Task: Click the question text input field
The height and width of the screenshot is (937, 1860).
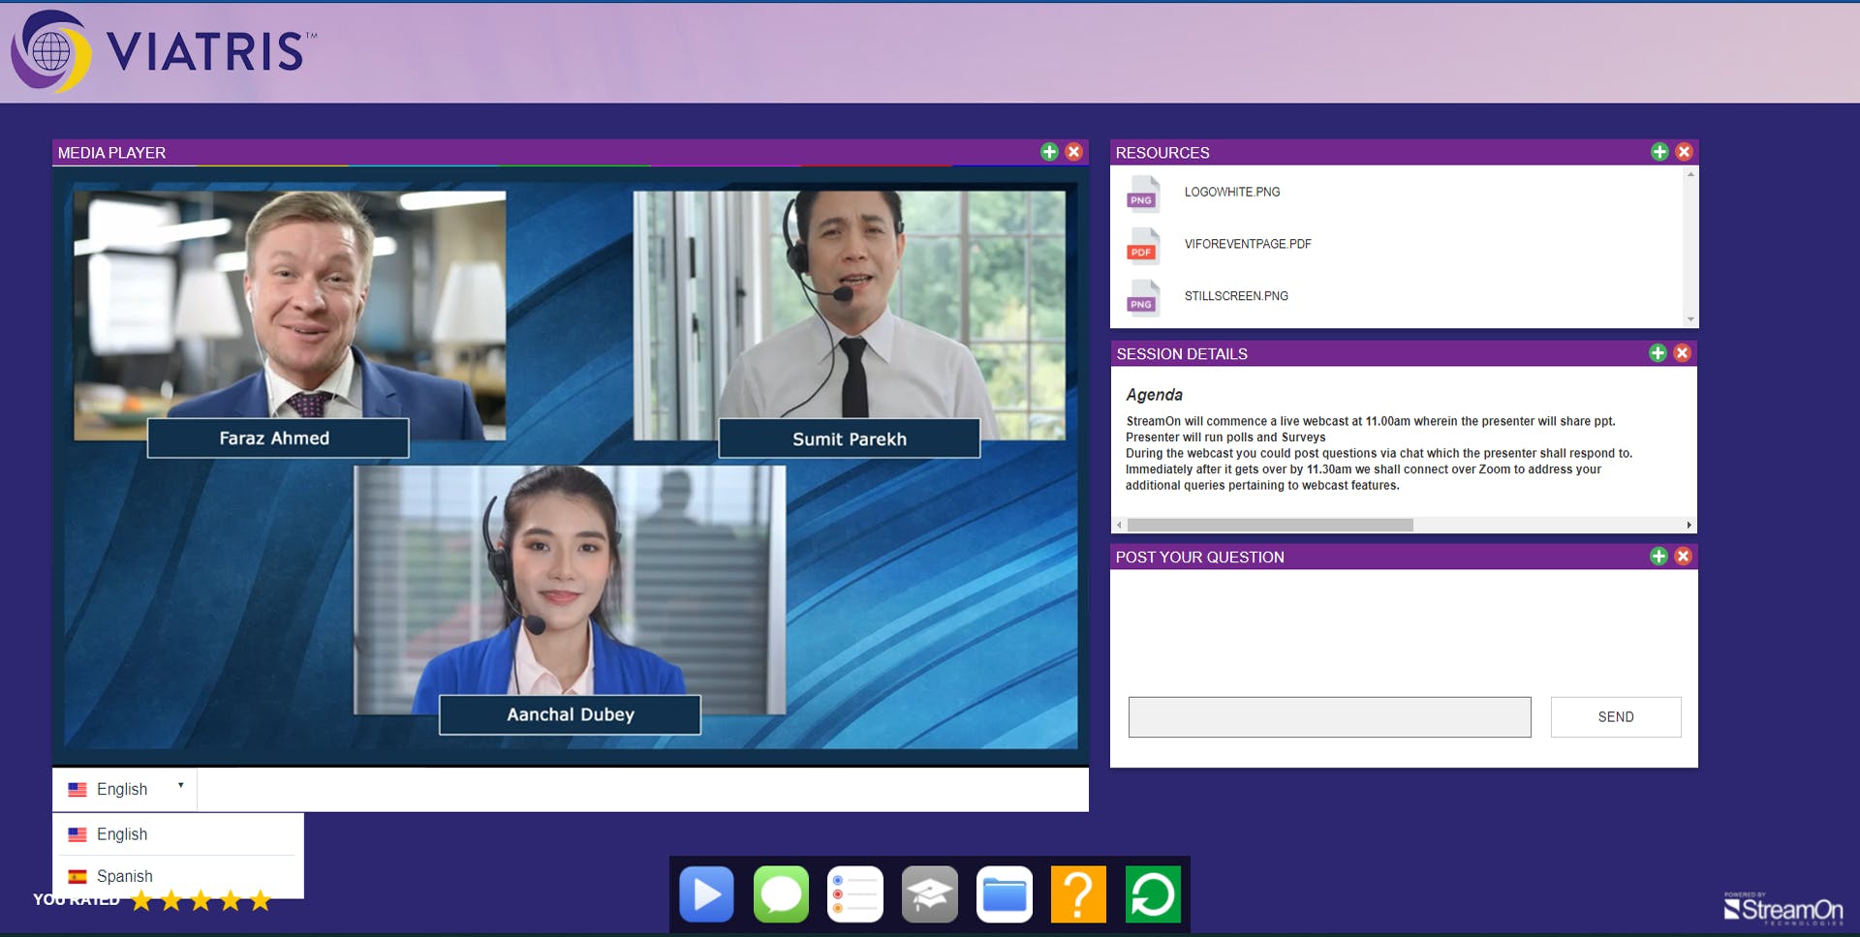Action: (x=1329, y=717)
